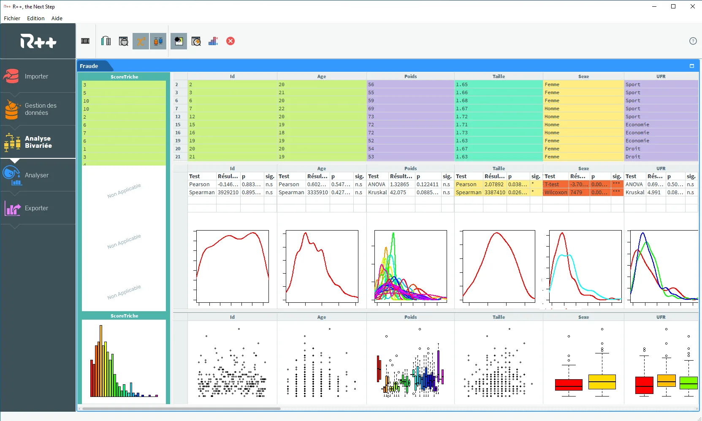Click the film-strip icon in the toolbar
Image resolution: width=702 pixels, height=421 pixels.
click(x=85, y=41)
